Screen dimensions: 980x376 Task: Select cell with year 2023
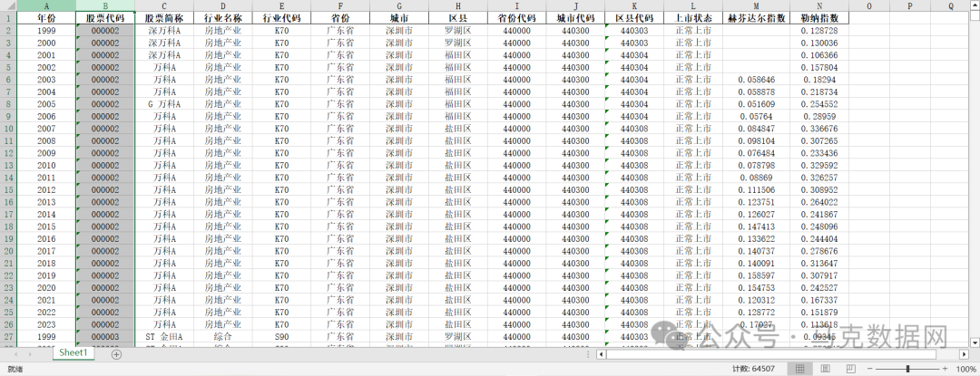click(x=46, y=325)
